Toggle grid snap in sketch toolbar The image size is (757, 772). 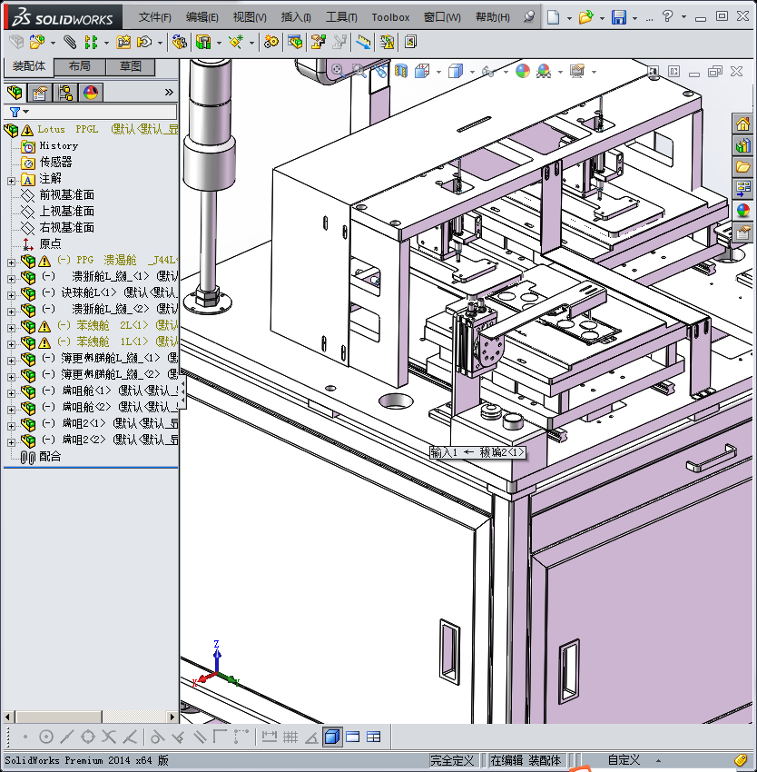(291, 737)
